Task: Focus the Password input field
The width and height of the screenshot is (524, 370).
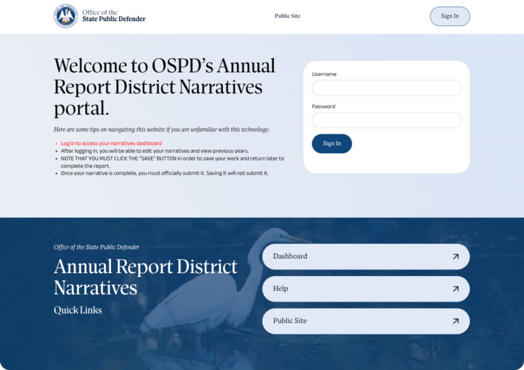Action: (386, 120)
